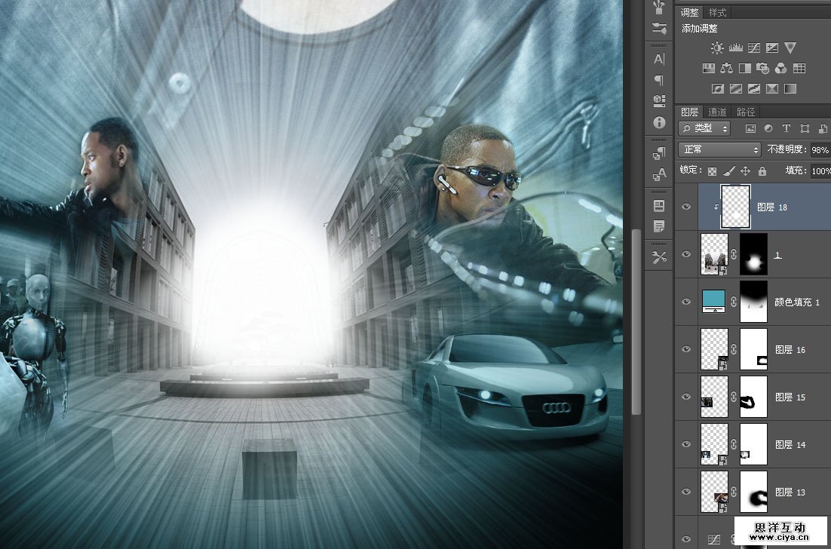Open the Info panel icon

[x=659, y=122]
